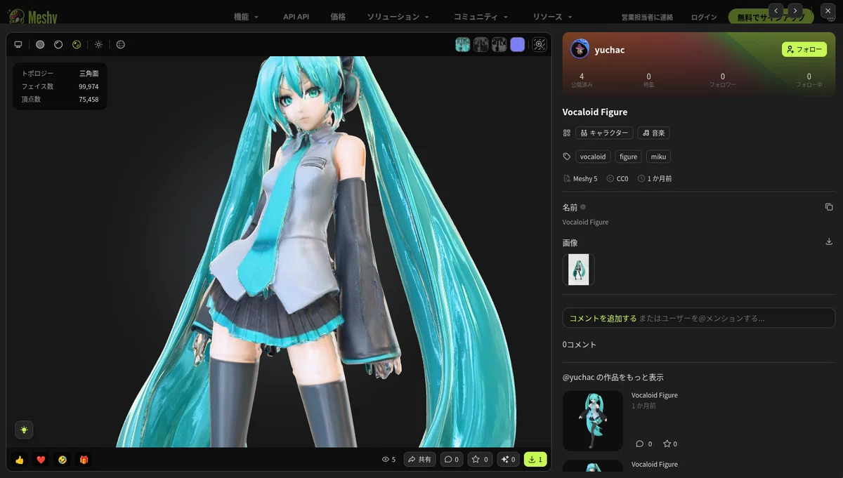Screen dimensions: 843x478
Task: Click the フォロー中 count
Action: (809, 79)
